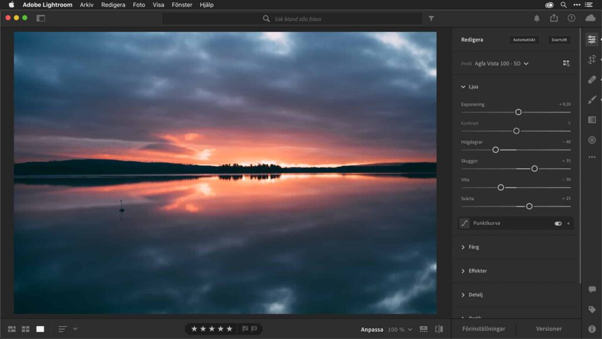Open the Hjälp menu

click(206, 5)
